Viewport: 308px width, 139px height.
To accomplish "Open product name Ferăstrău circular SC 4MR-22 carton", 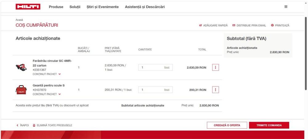I will (52, 63).
